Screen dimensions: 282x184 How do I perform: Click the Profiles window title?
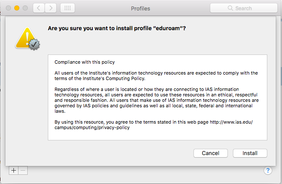pos(140,8)
